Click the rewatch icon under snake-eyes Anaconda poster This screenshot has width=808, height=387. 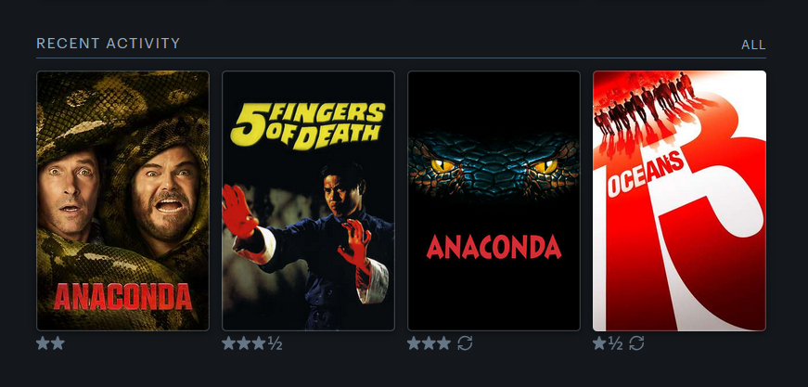pos(465,343)
